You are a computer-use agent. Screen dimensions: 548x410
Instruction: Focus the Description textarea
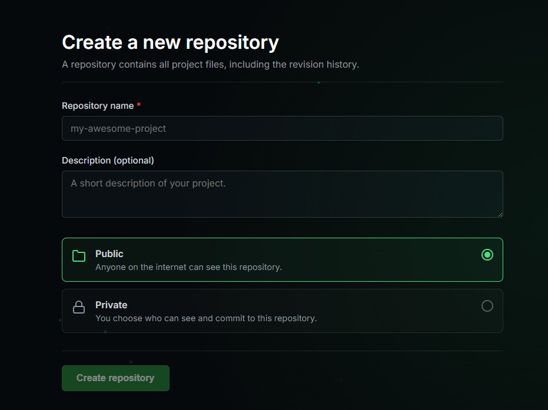283,194
